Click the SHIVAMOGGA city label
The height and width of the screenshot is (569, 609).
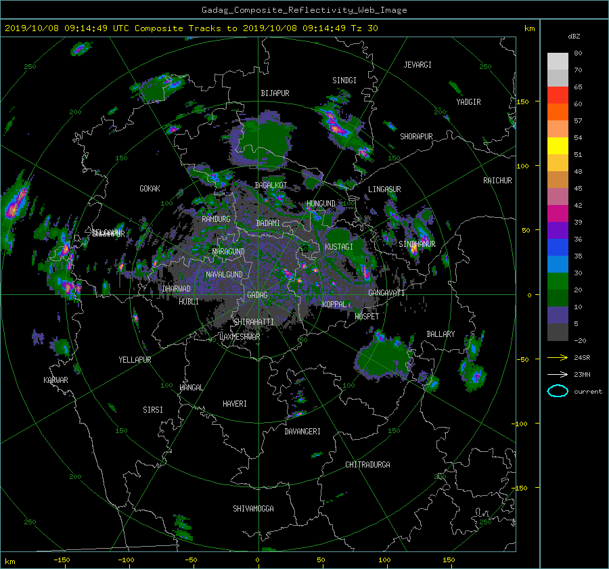253,509
